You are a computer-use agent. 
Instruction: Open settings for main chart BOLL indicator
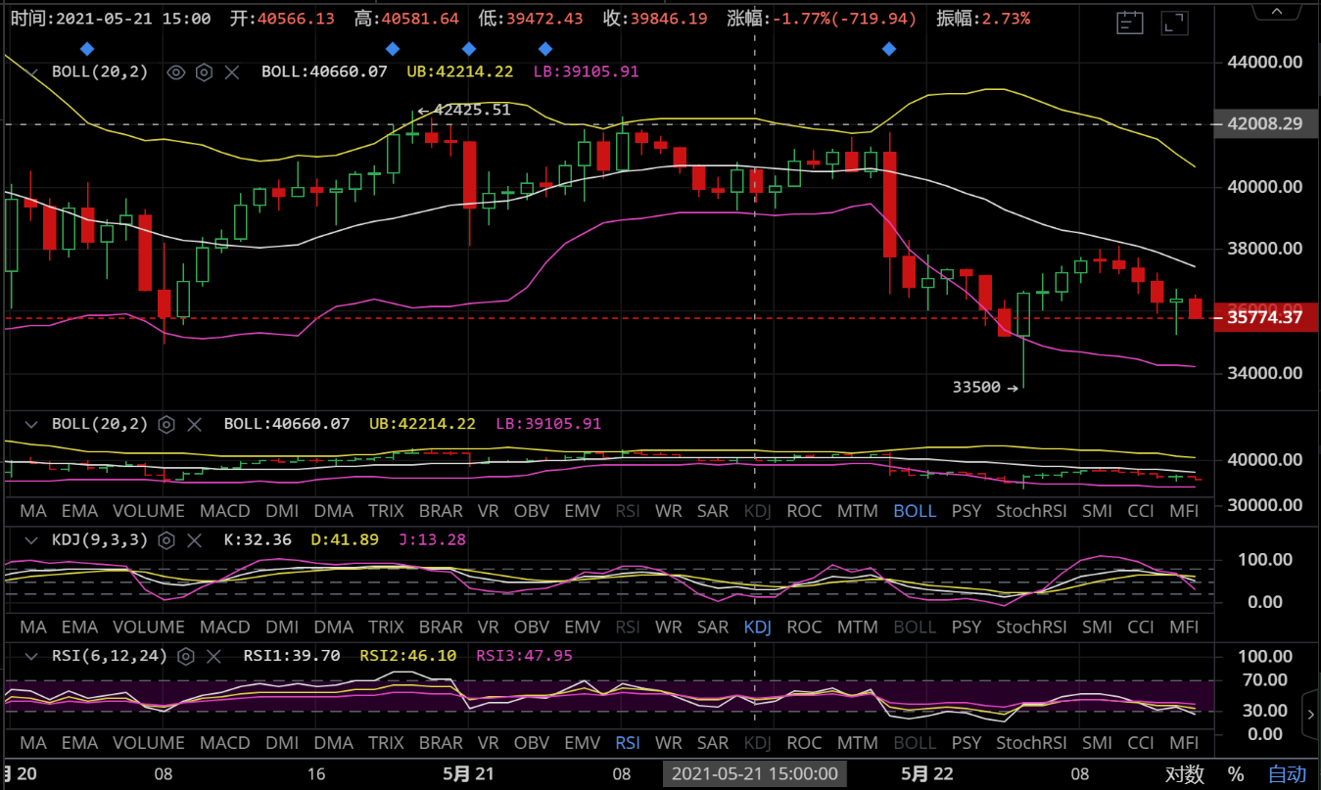(x=204, y=71)
